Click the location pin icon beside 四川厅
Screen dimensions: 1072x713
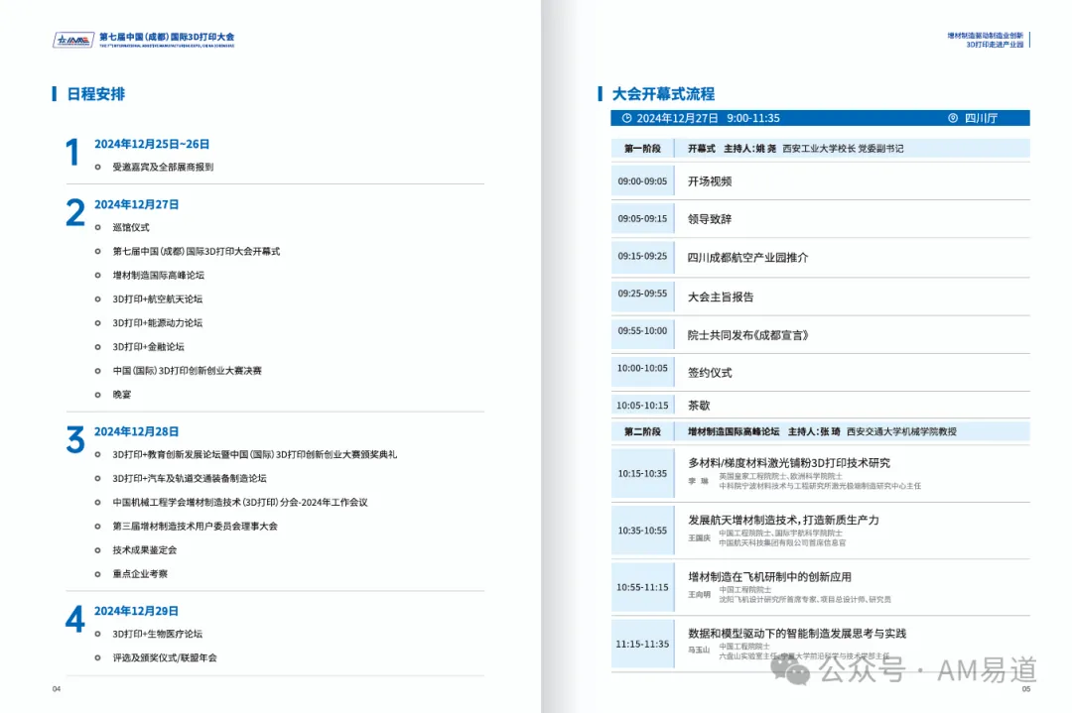(952, 118)
